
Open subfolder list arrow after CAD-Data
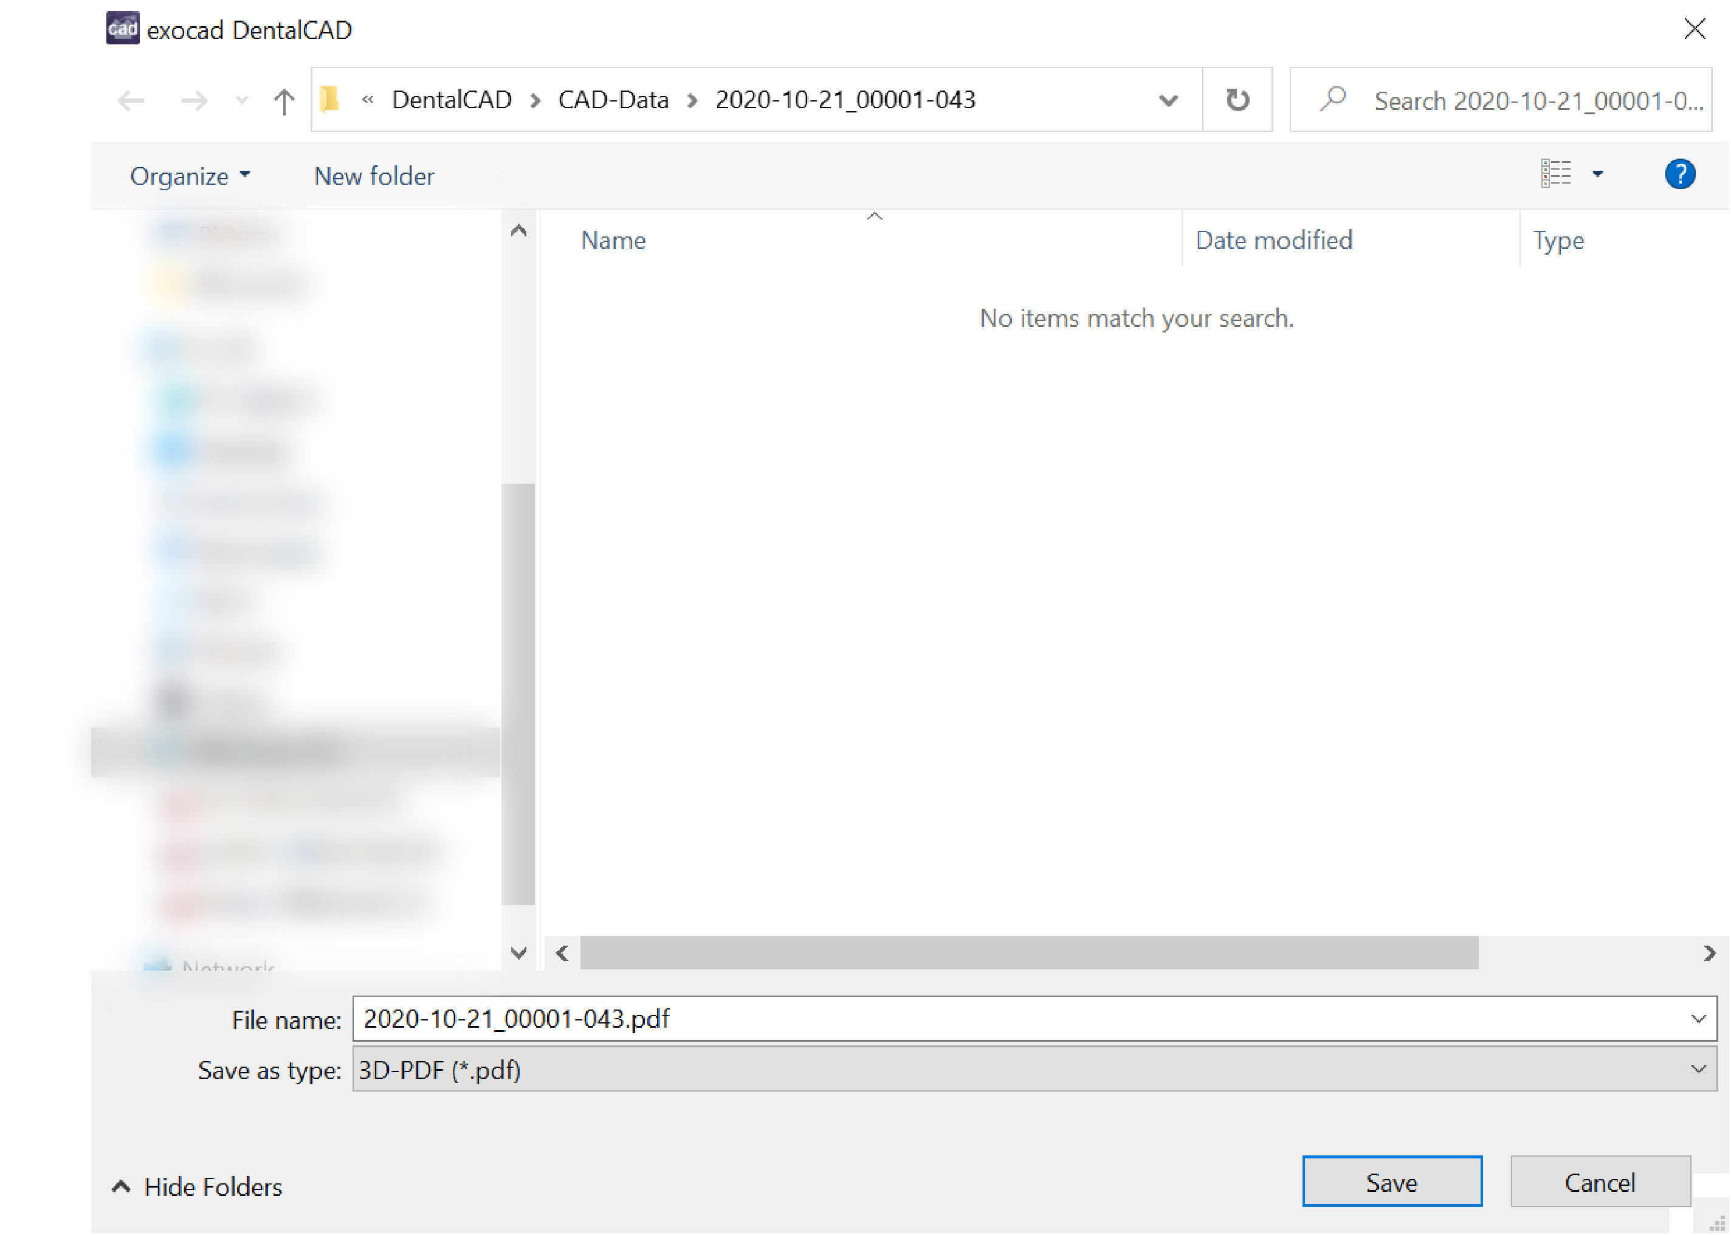click(x=693, y=100)
